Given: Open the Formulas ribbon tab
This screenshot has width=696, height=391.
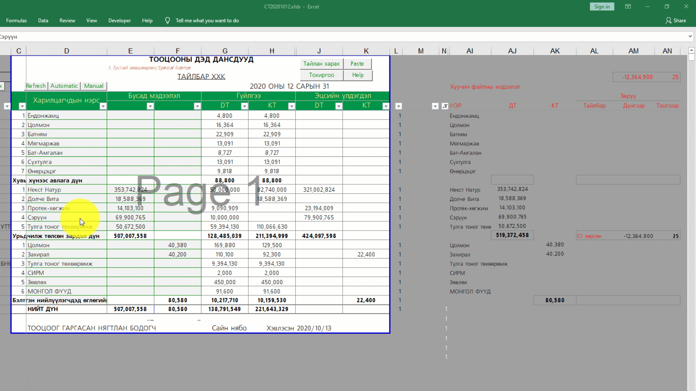Looking at the screenshot, I should pos(16,21).
